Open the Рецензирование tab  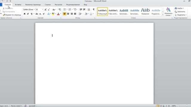pyautogui.click(x=73, y=5)
